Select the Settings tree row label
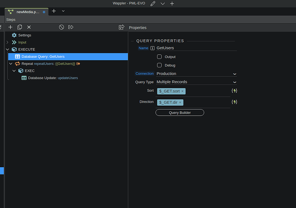 coord(24,35)
